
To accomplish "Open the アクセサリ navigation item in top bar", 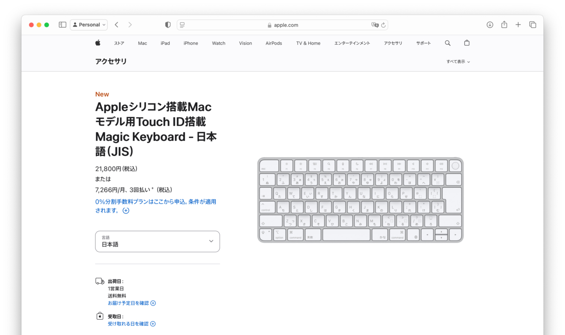I will click(x=393, y=43).
